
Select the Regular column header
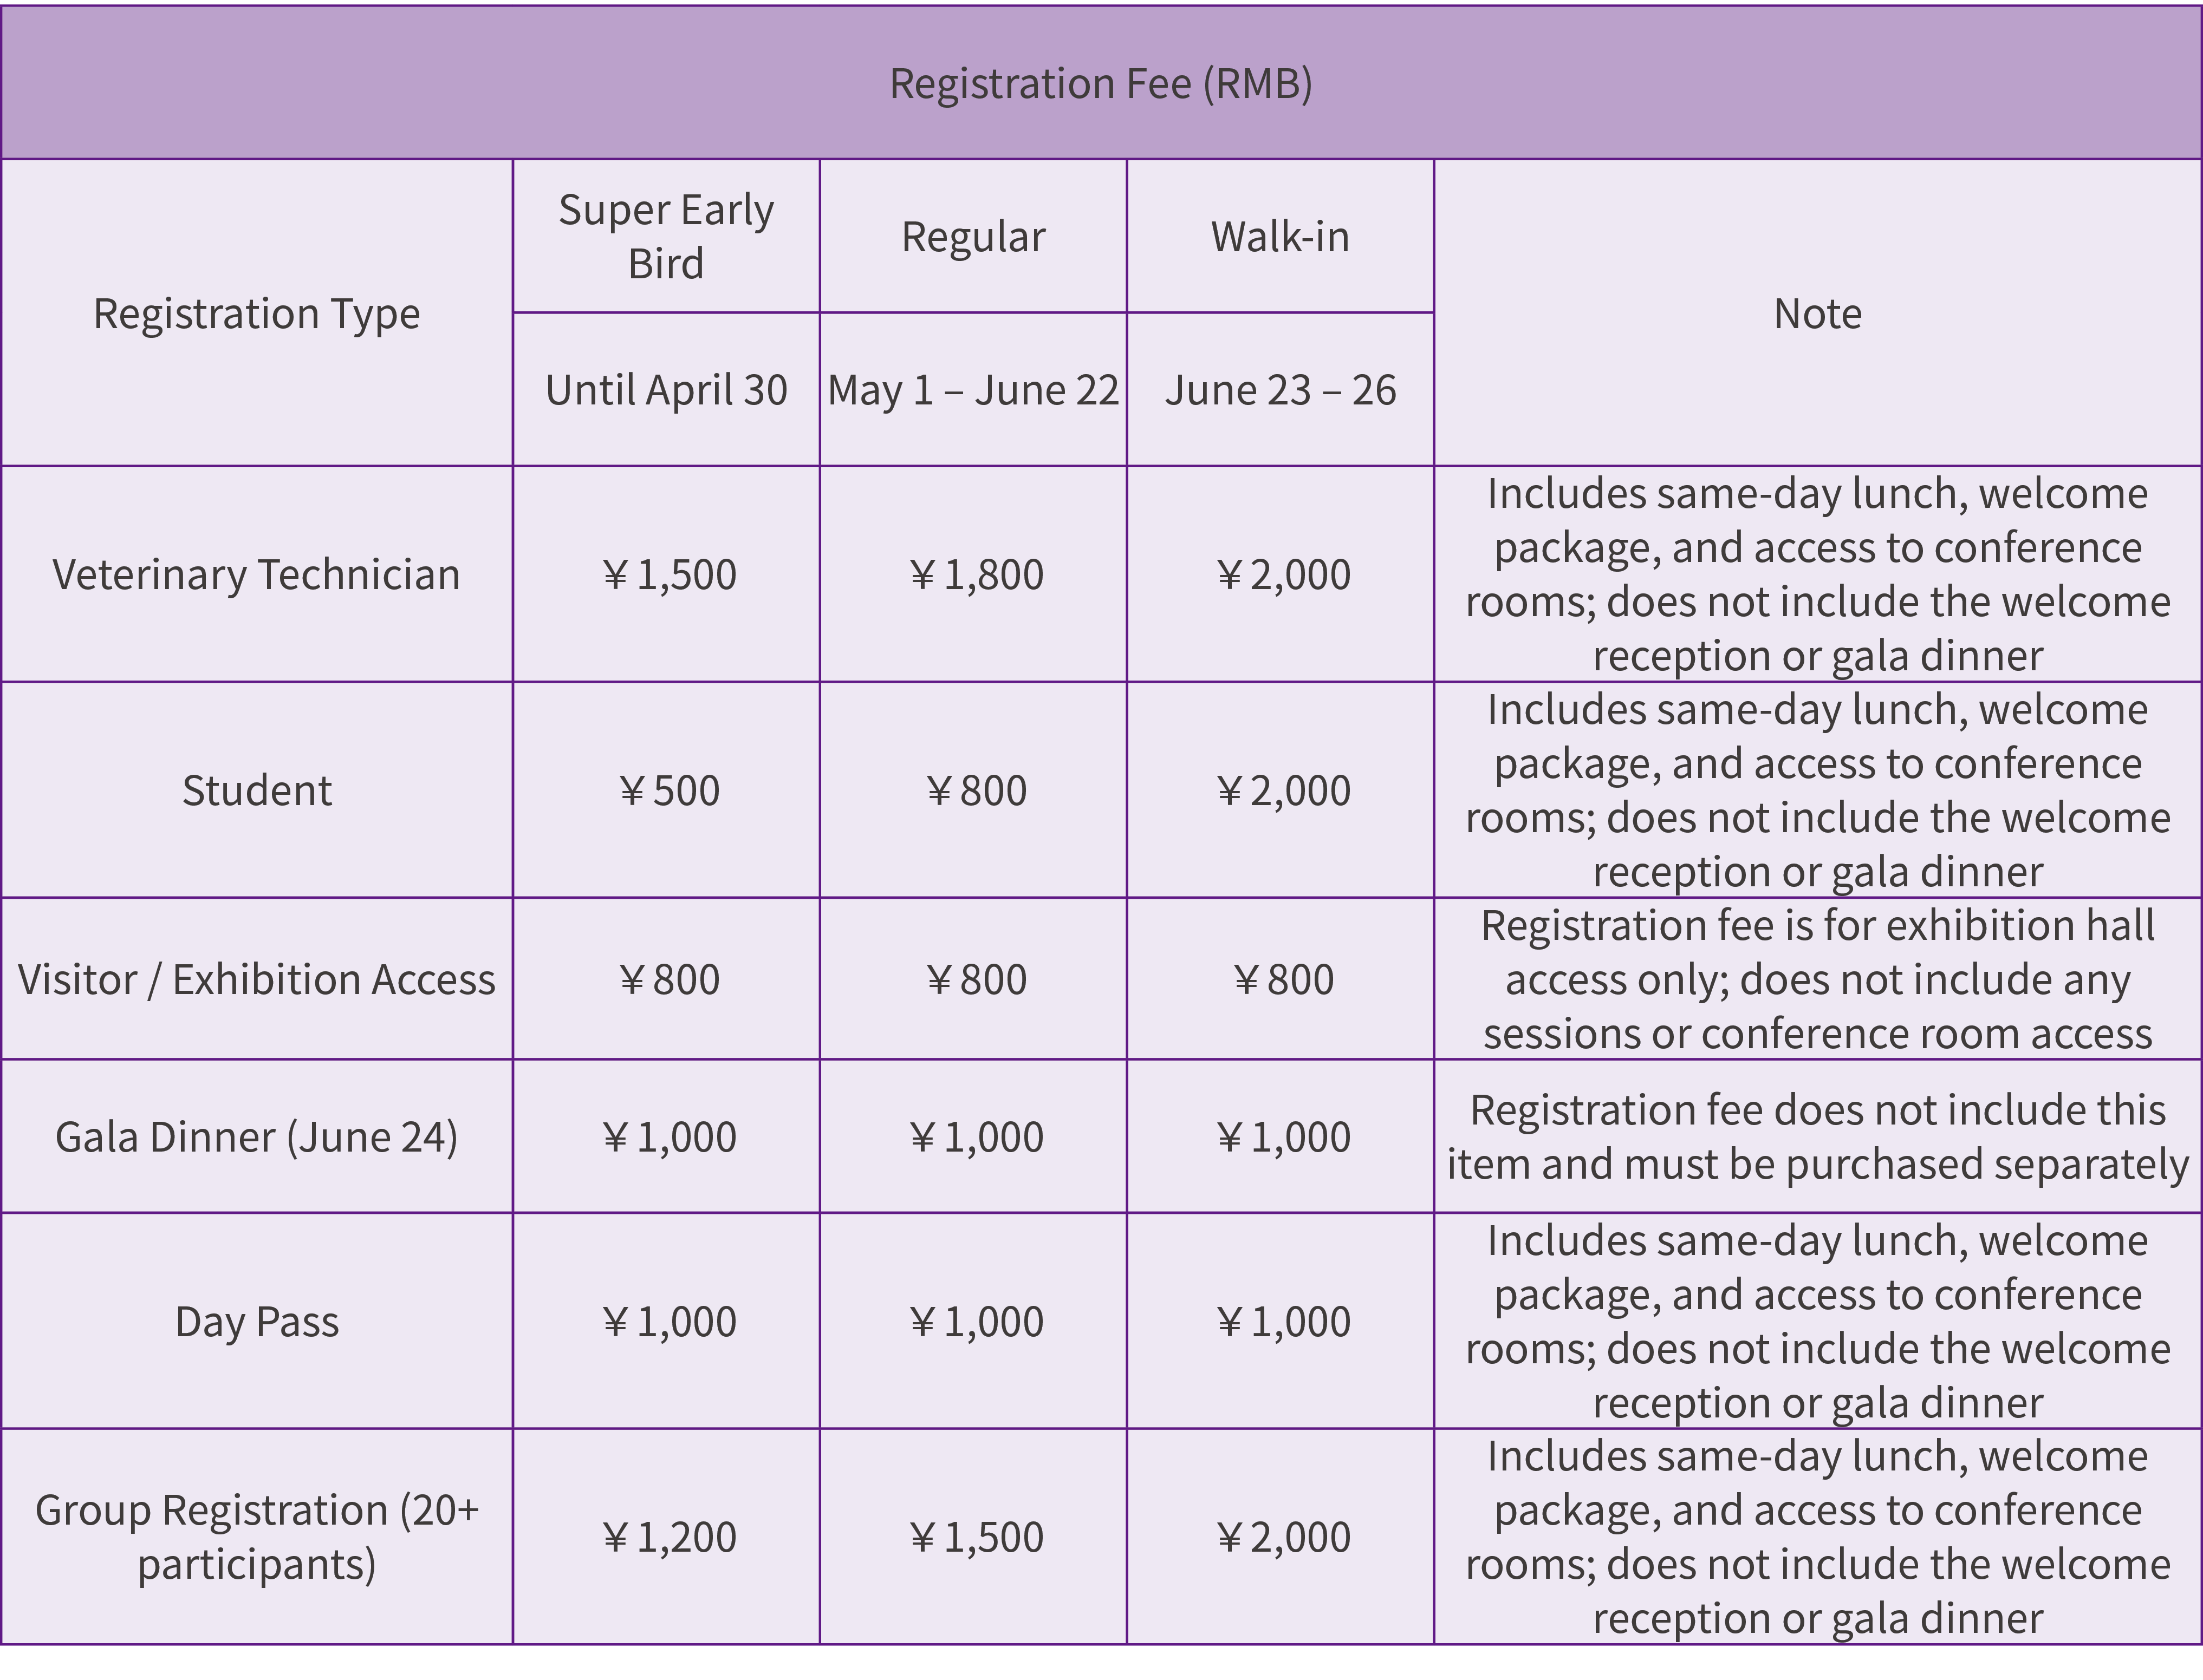(972, 237)
